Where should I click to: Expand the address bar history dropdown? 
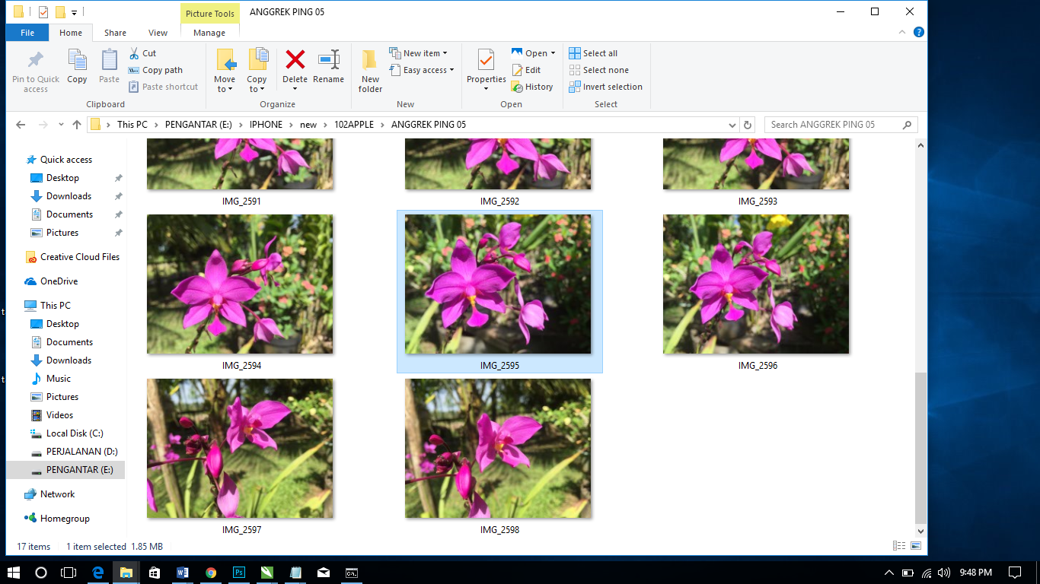[x=732, y=125]
